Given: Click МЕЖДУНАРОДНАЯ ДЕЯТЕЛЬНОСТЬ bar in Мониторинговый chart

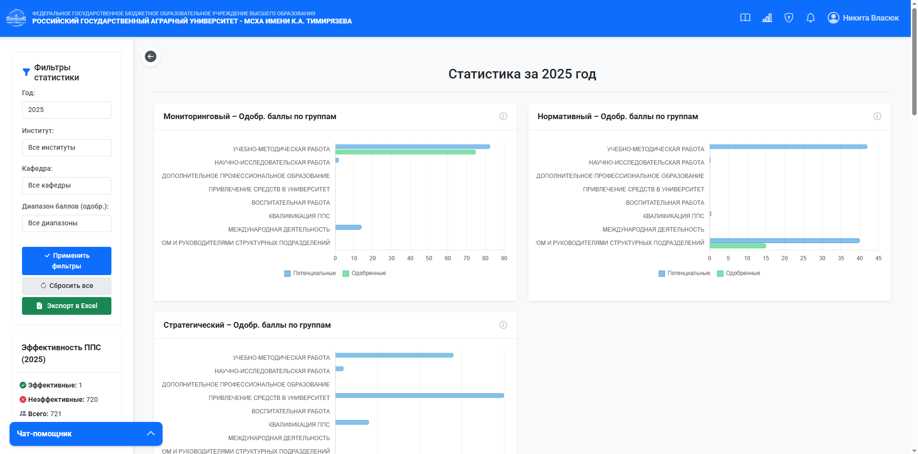Looking at the screenshot, I should coord(348,227).
